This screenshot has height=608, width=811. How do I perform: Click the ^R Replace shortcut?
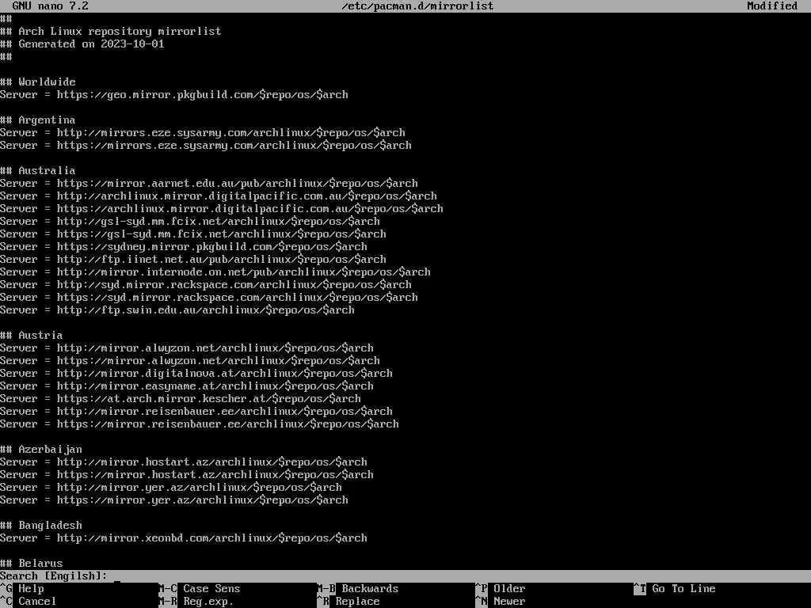(x=348, y=602)
